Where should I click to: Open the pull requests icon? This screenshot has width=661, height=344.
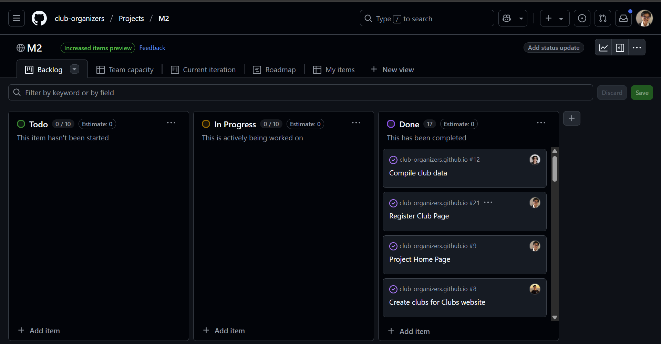(x=602, y=19)
